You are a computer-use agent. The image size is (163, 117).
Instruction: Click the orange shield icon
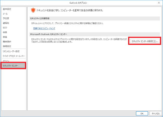(x=33, y=10)
